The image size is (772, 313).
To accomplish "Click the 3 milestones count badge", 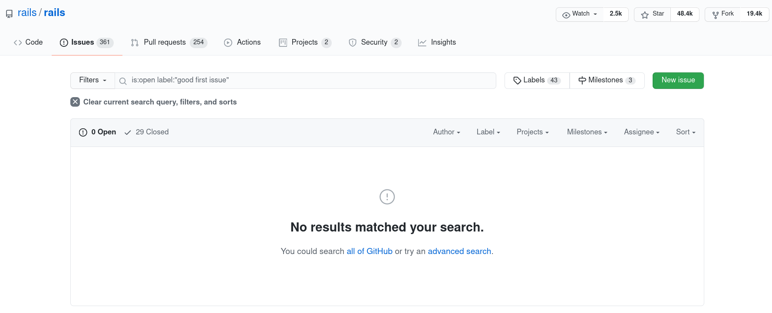I will coord(630,80).
